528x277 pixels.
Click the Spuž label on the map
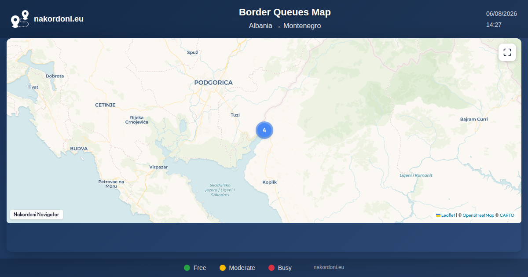click(x=193, y=52)
